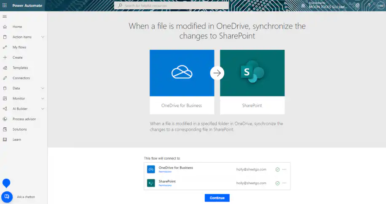
Task: Click Create in the sidebar
Action: [17, 57]
